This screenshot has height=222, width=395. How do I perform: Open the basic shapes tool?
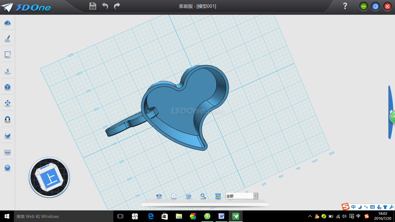pyautogui.click(x=8, y=23)
